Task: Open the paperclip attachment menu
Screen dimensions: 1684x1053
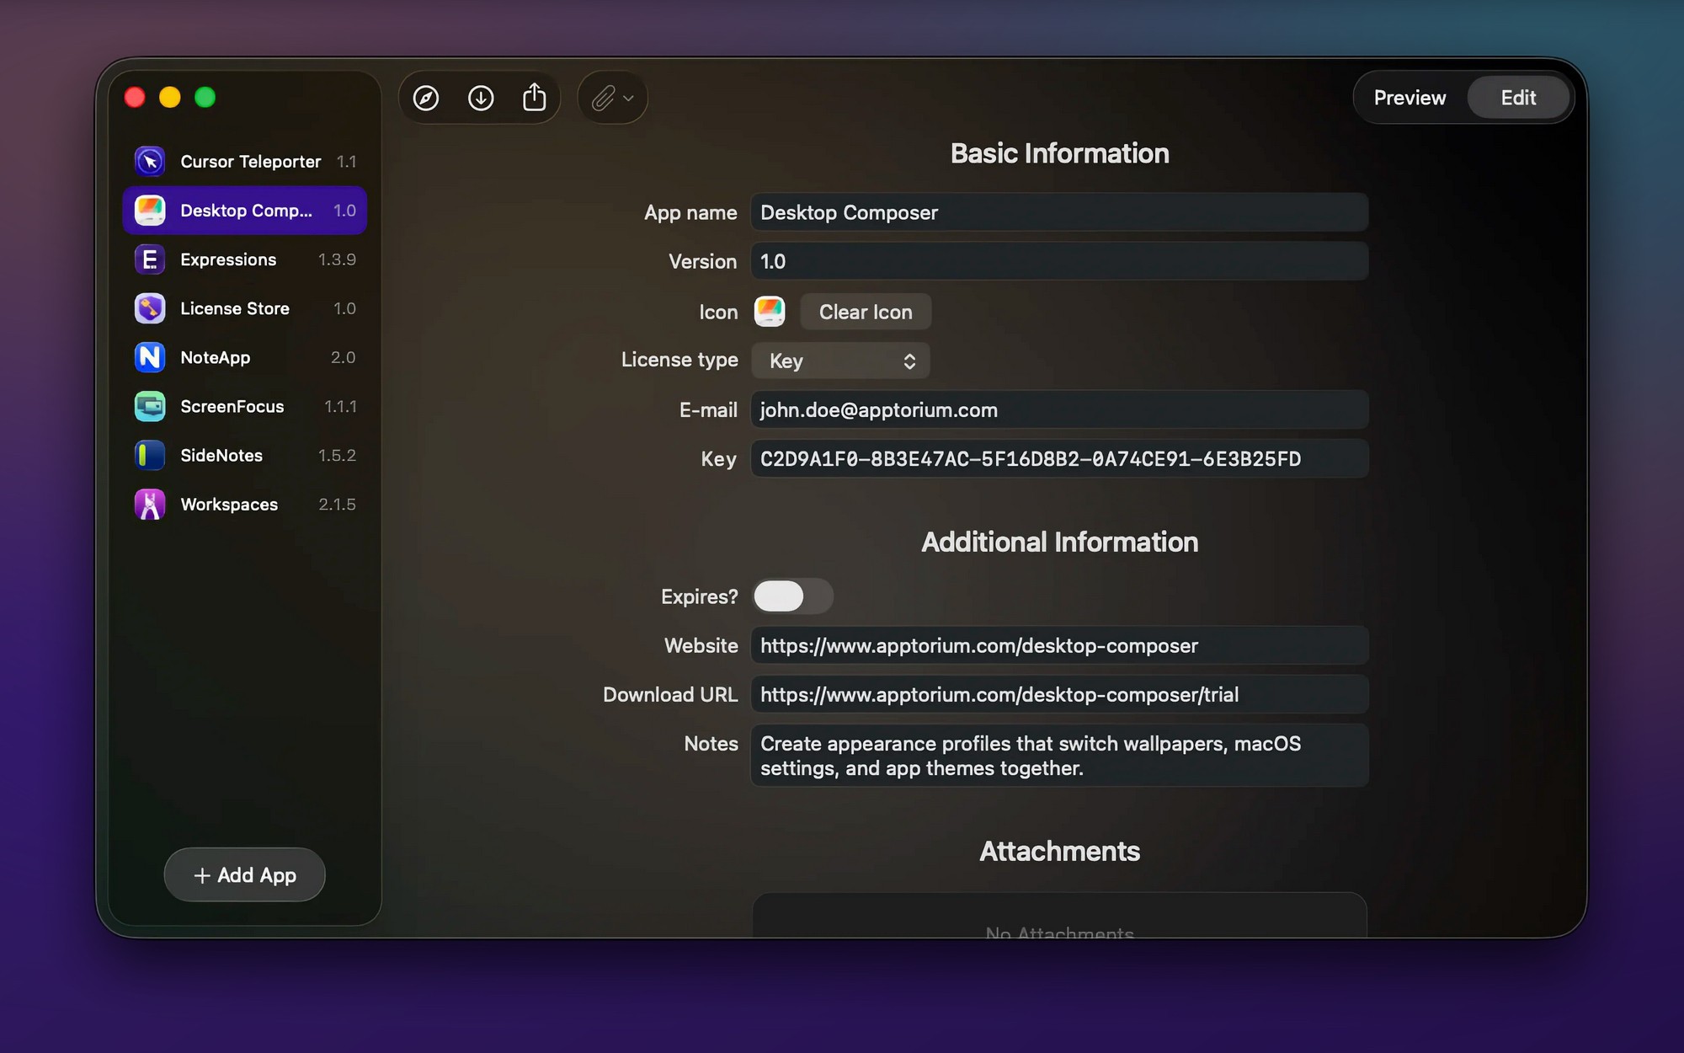Action: coord(612,98)
